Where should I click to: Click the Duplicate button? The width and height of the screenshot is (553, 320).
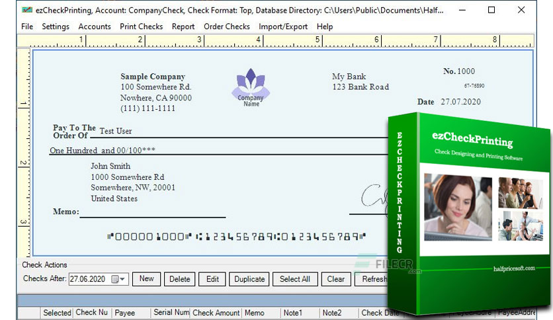(249, 279)
